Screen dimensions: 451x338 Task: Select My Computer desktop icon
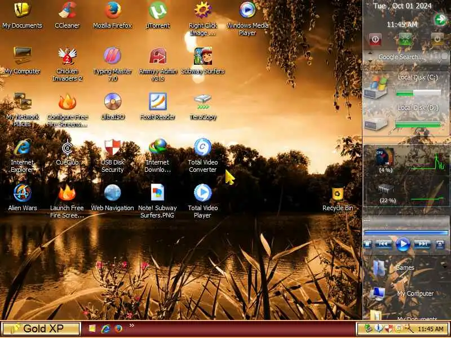[22, 60]
